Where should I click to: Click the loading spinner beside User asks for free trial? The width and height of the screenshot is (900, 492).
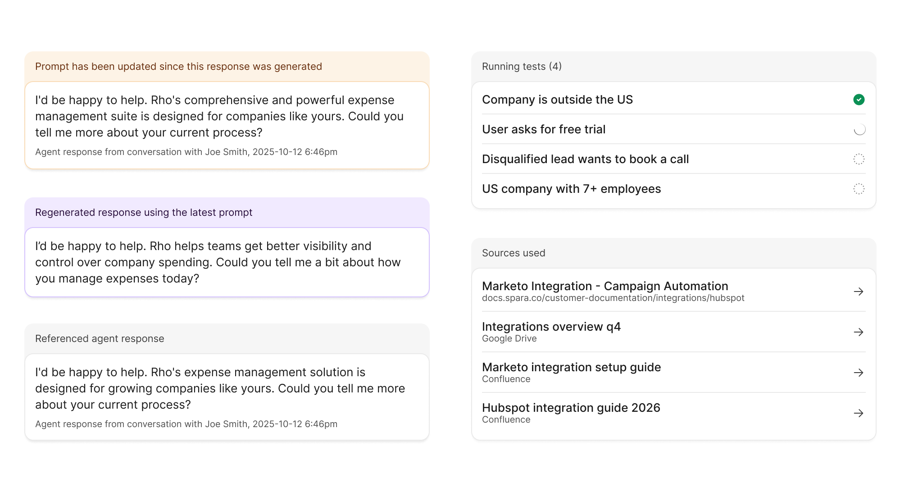pyautogui.click(x=859, y=129)
